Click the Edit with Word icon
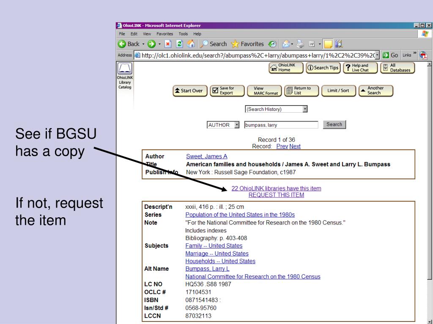Viewport: 433px width, 324px height. tap(312, 44)
